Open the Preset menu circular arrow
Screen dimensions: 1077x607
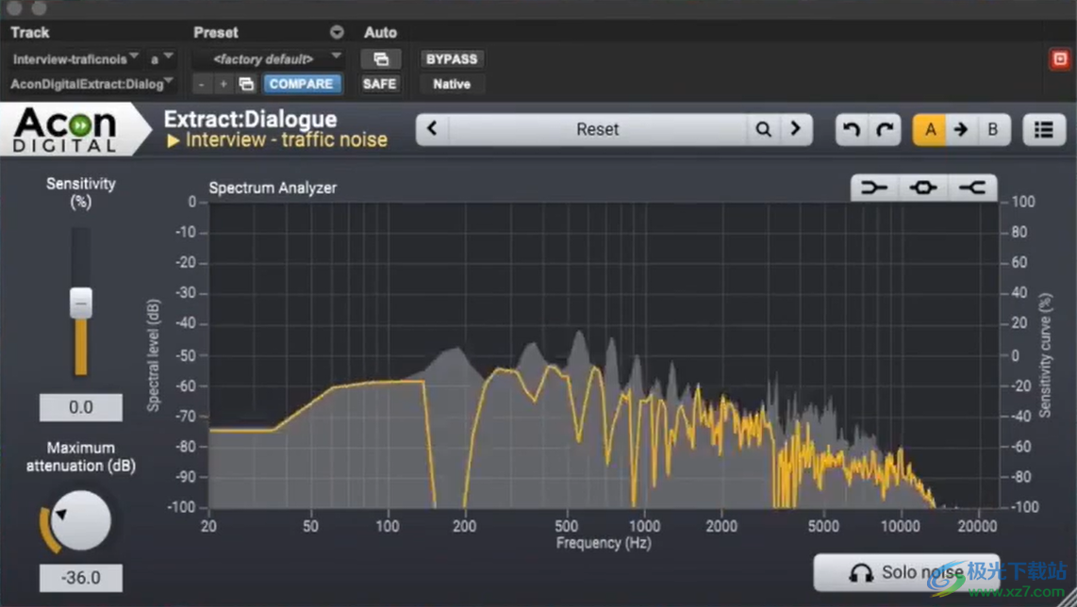(x=337, y=32)
